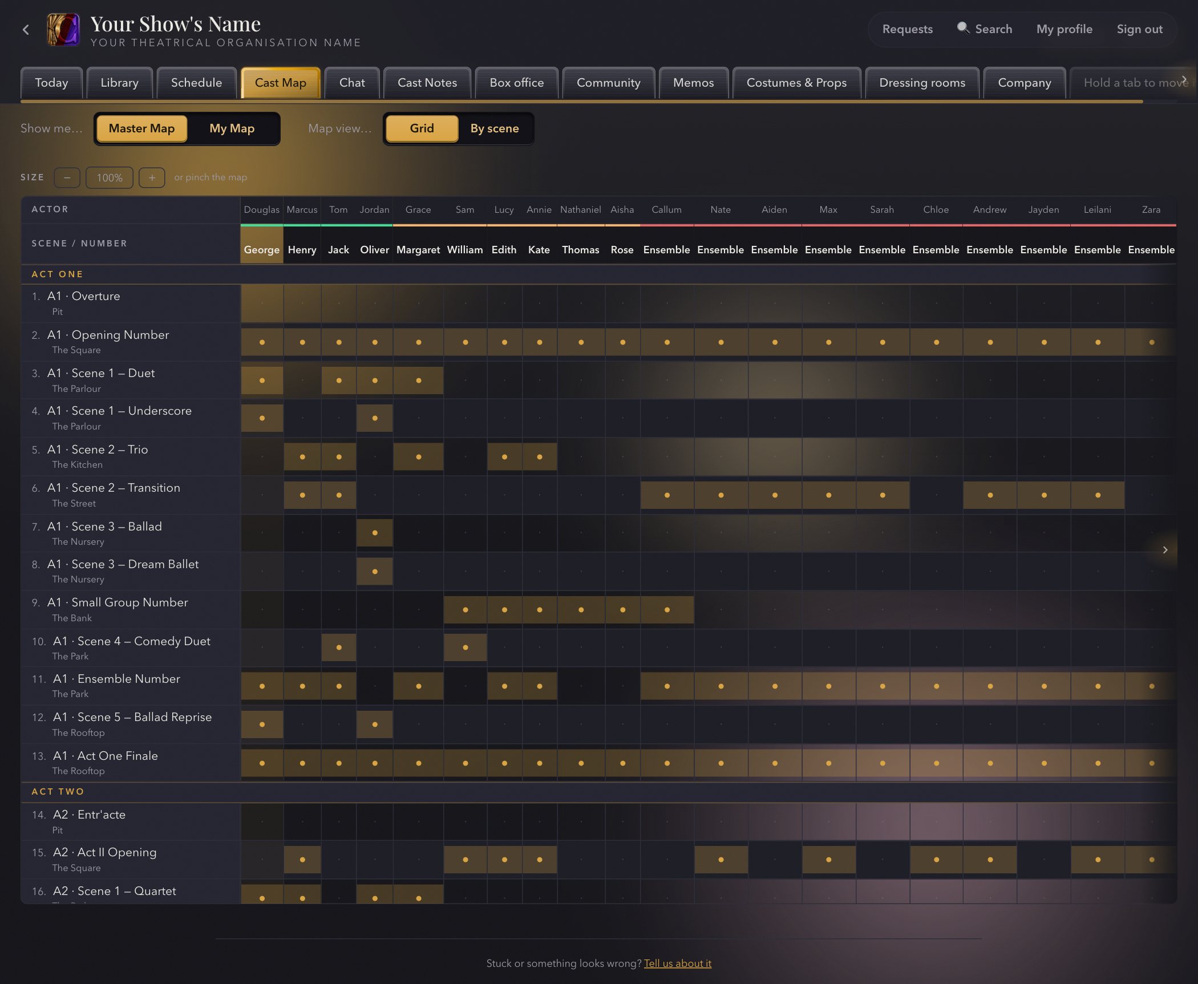Viewport: 1198px width, 984px height.
Task: Select Master Map view
Action: click(141, 128)
